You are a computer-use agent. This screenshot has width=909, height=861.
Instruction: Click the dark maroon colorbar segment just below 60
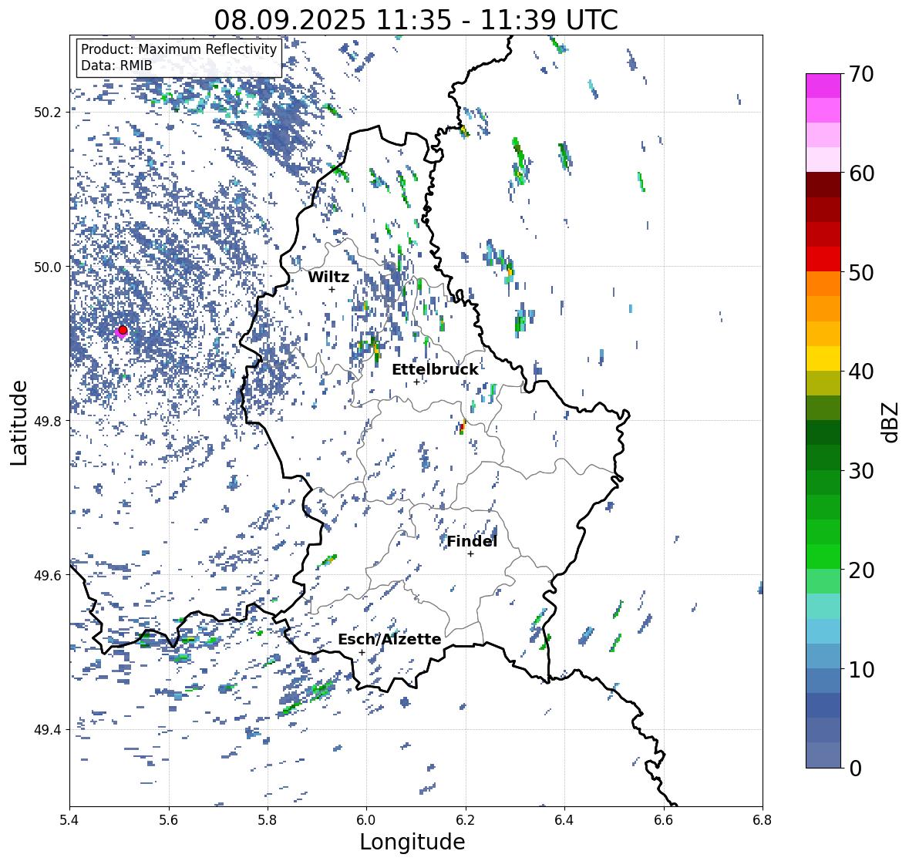coord(823,185)
